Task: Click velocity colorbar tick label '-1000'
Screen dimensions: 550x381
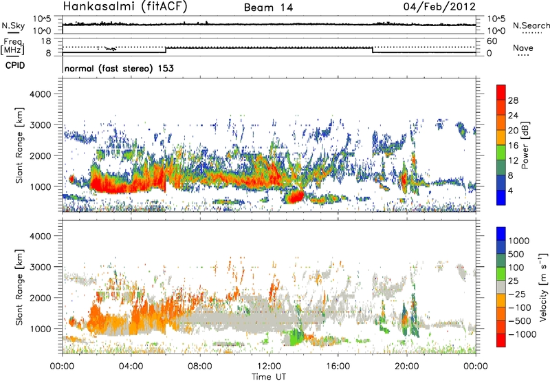Action: 522,334
